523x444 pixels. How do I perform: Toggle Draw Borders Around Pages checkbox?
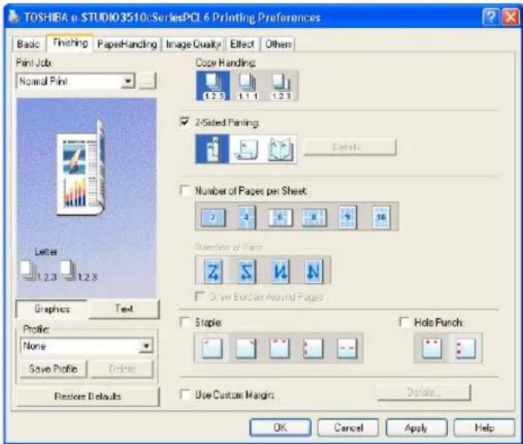pyautogui.click(x=200, y=296)
